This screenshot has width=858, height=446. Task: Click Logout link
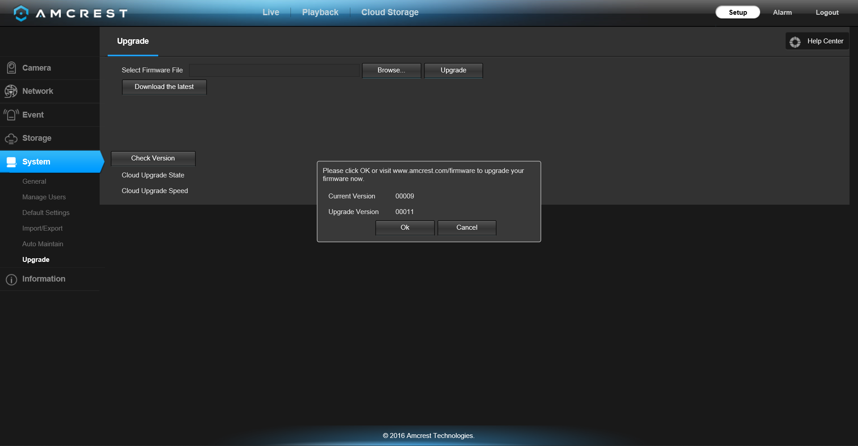(x=827, y=13)
